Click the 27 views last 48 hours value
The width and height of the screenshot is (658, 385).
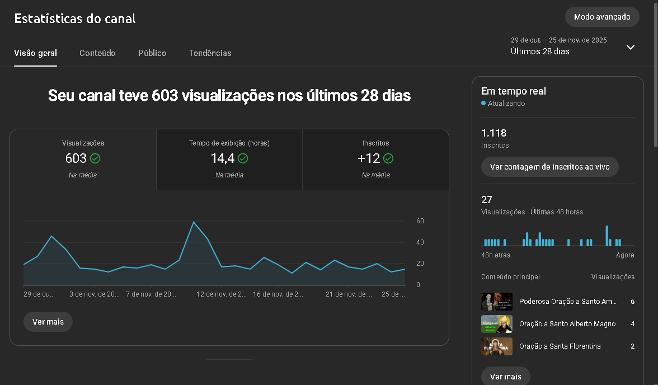[486, 199]
